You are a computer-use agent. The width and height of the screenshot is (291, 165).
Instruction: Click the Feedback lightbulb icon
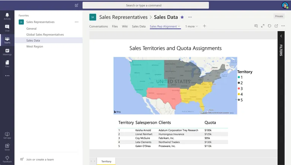click(7, 158)
